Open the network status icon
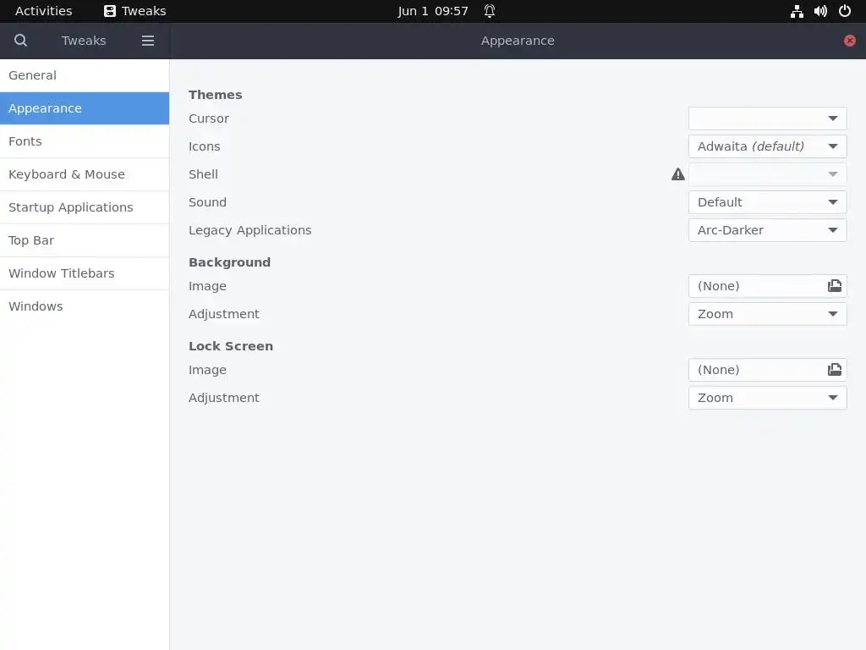This screenshot has height=650, width=866. coord(797,11)
